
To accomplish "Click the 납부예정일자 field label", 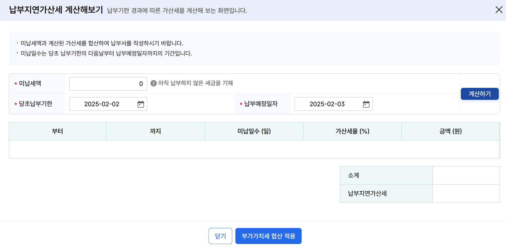I will (261, 104).
